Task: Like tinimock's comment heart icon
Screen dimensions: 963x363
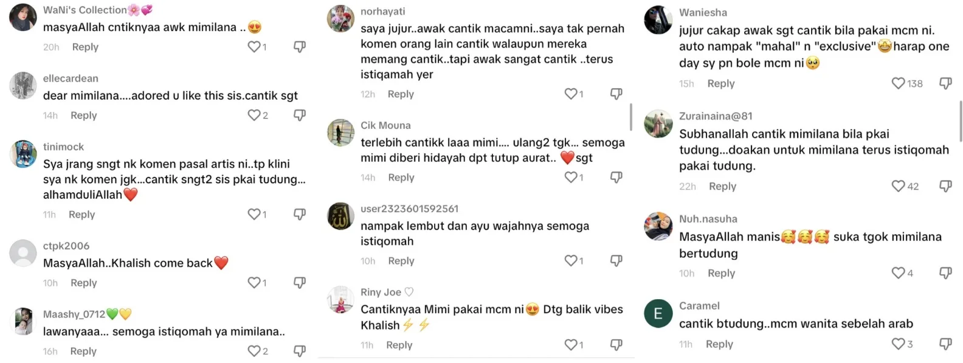Action: 254,214
